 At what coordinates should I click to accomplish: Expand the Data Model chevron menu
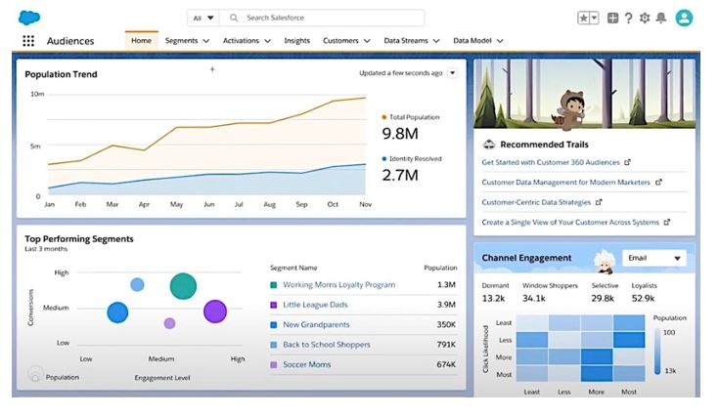[x=500, y=41]
